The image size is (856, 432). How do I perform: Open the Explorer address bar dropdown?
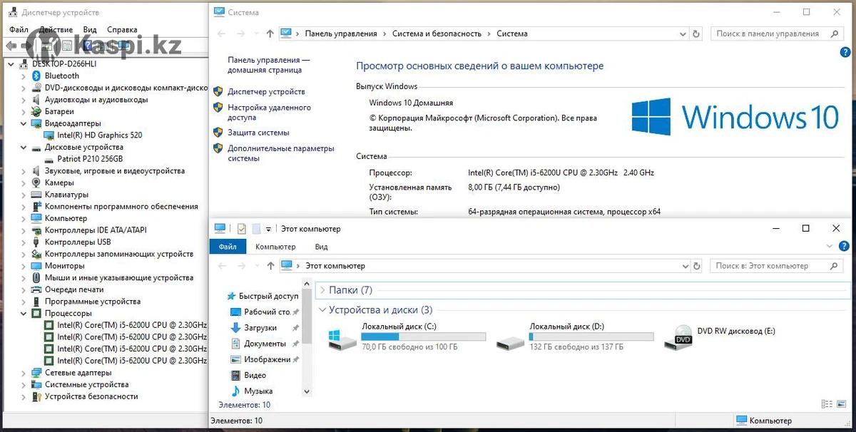tap(685, 266)
